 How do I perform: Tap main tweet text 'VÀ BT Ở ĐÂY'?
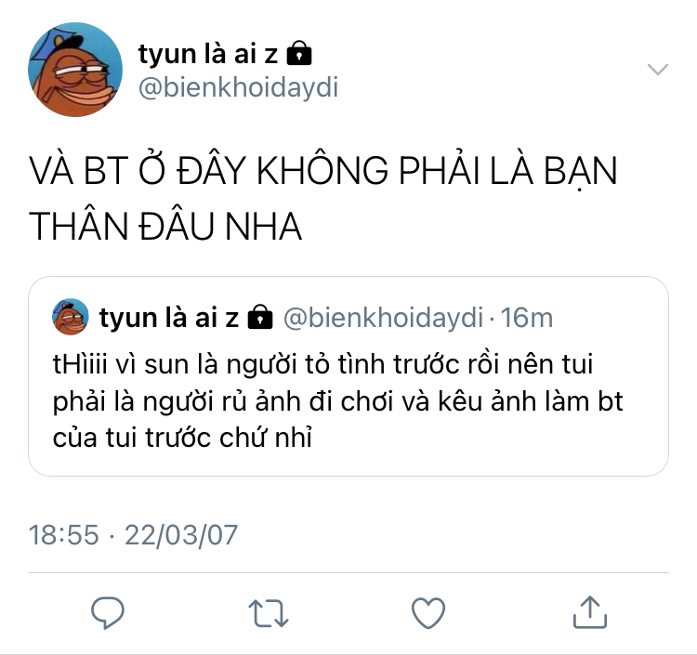coord(138,171)
